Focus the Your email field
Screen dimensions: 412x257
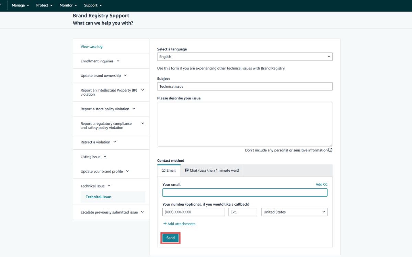pyautogui.click(x=245, y=193)
